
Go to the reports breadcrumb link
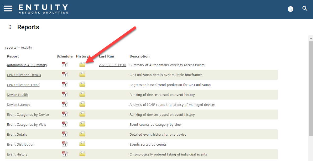[x=11, y=48]
